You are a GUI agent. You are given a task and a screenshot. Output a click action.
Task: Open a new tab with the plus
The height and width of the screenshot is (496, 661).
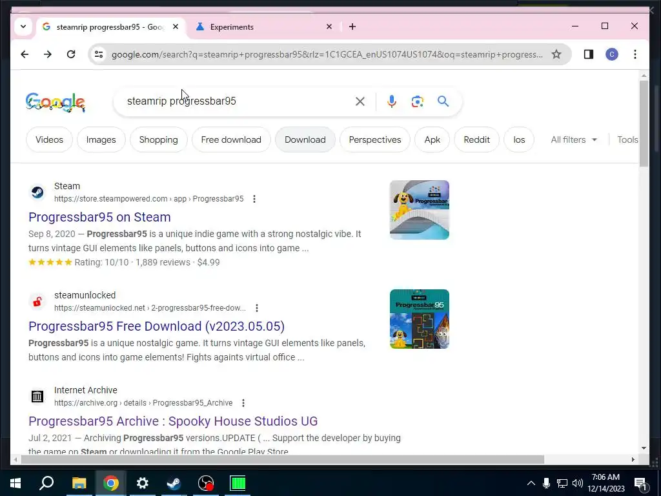point(352,26)
